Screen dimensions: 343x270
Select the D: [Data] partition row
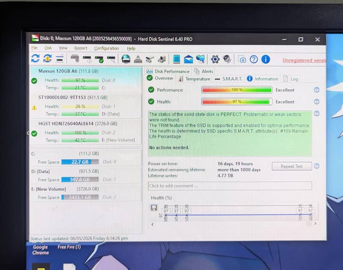click(x=86, y=175)
